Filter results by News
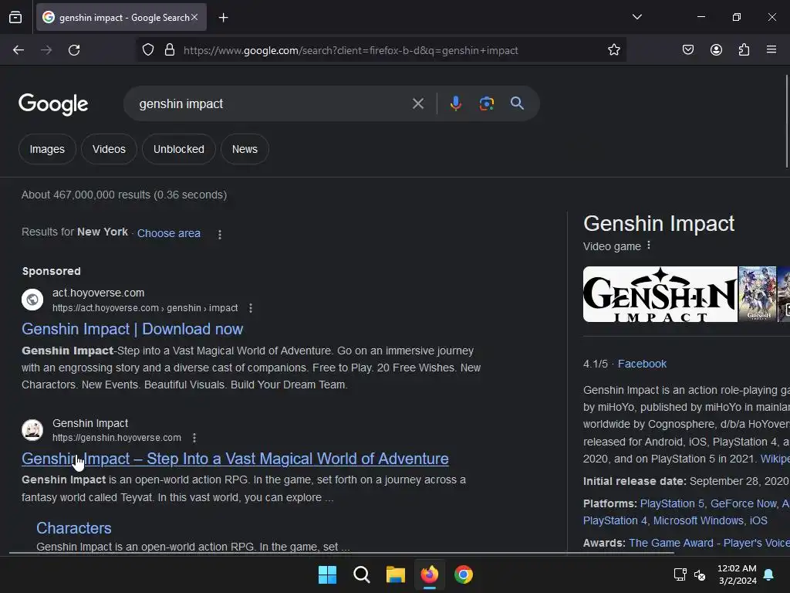Image resolution: width=790 pixels, height=593 pixels. click(245, 149)
